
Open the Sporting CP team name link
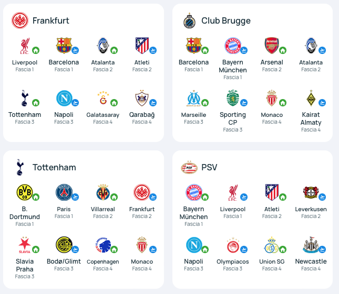pos(233,118)
